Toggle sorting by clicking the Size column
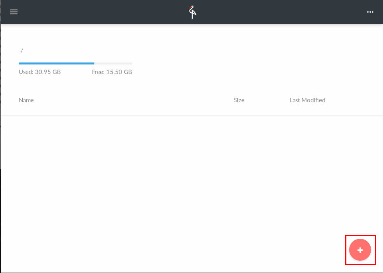This screenshot has height=273, width=383. click(239, 100)
